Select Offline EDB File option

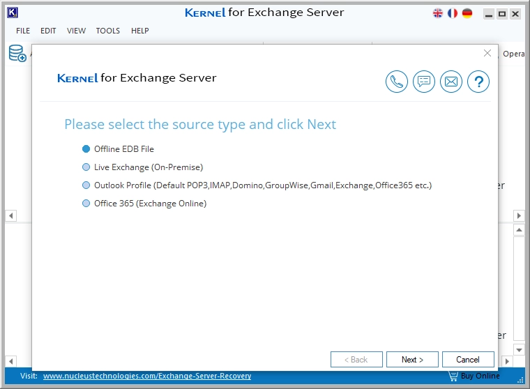118,149
